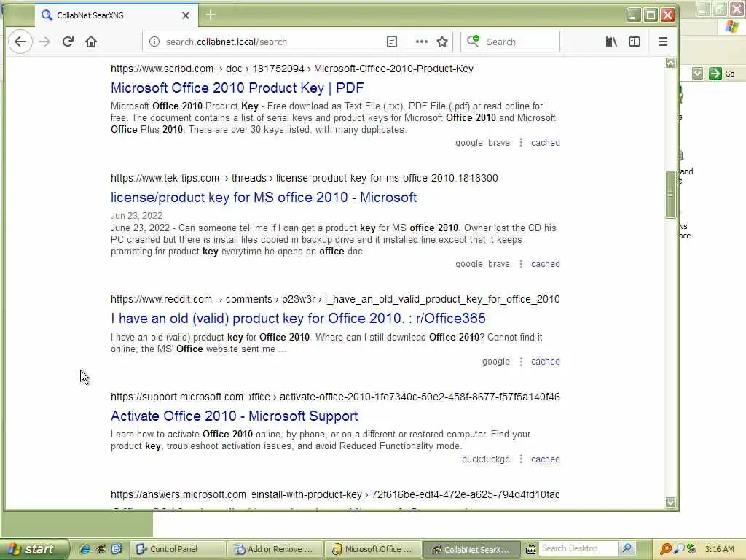Image resolution: width=746 pixels, height=560 pixels.
Task: Click scrollbar down arrow of results page
Action: (x=670, y=502)
